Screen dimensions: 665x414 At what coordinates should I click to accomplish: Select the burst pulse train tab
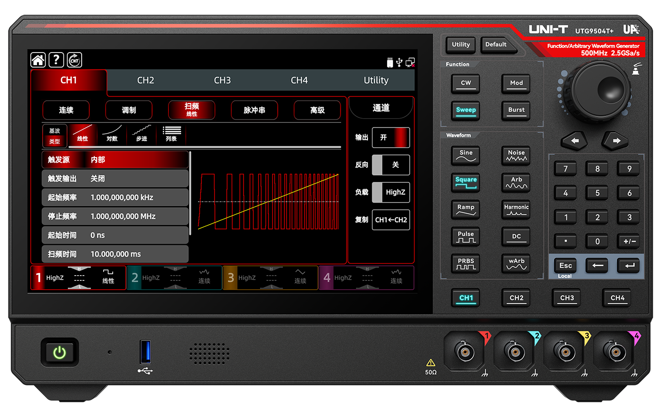click(254, 110)
